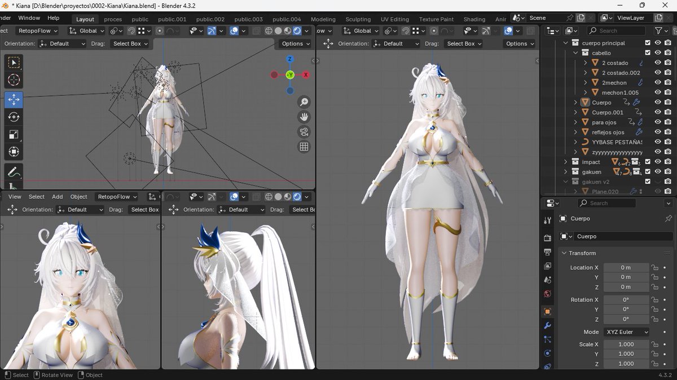Open the Modifiers wrench properties tab
The image size is (677, 380).
(x=547, y=325)
